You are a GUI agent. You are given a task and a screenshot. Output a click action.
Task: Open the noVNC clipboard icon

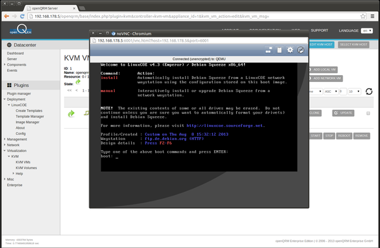[x=279, y=50]
